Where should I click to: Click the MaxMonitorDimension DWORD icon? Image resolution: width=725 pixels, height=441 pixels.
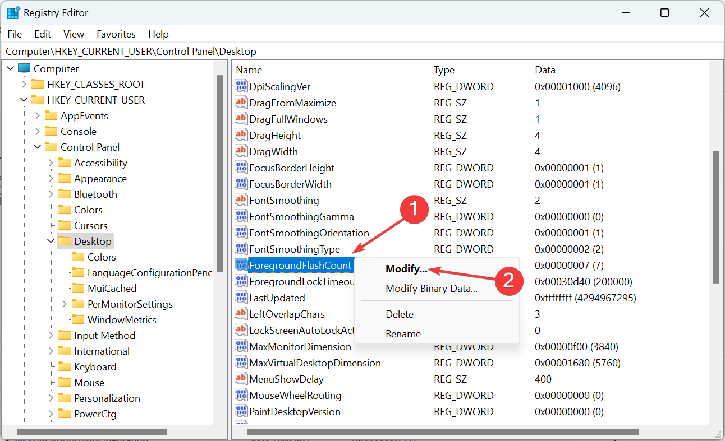[241, 347]
